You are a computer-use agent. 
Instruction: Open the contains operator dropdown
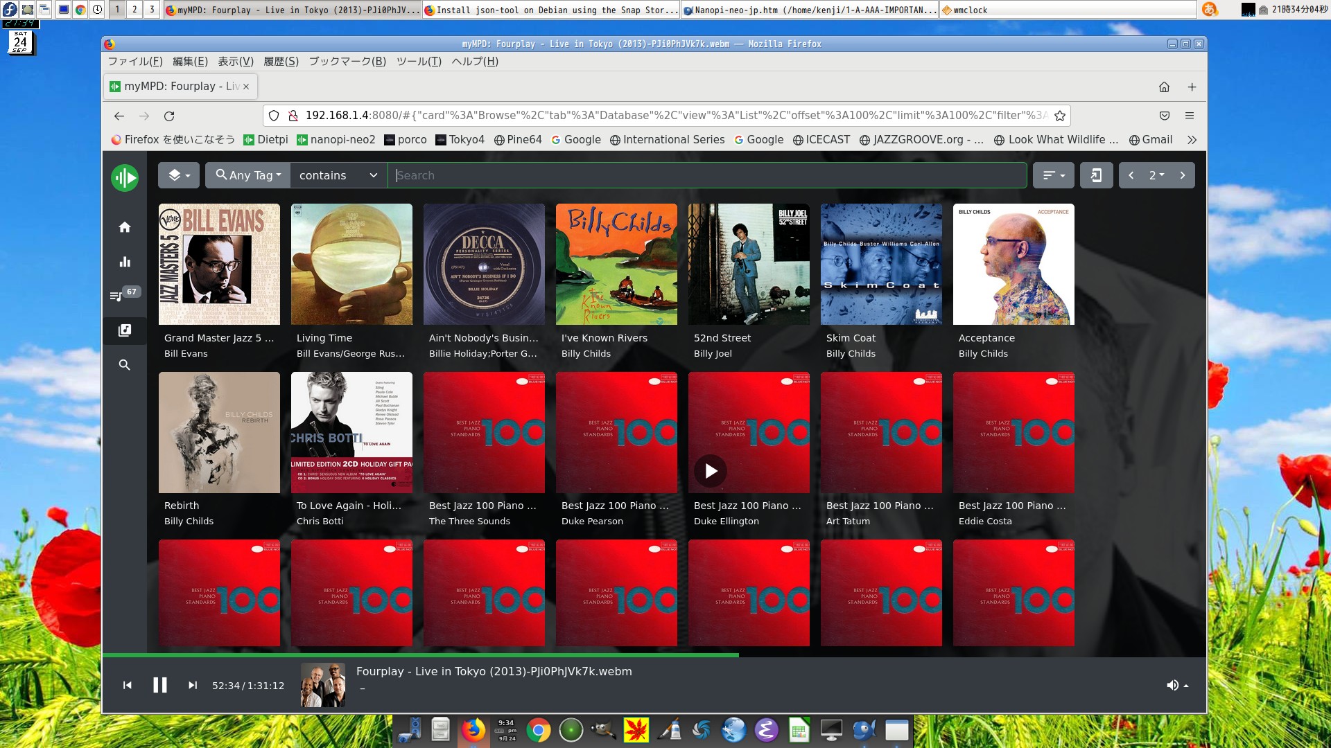[x=338, y=175]
